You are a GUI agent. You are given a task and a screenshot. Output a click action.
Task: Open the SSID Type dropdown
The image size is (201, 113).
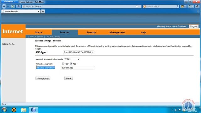(79, 52)
